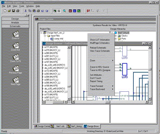Viewport: 160px width, 134px height.
Task: Cut selection with the scissors icon
Action: [26, 11]
